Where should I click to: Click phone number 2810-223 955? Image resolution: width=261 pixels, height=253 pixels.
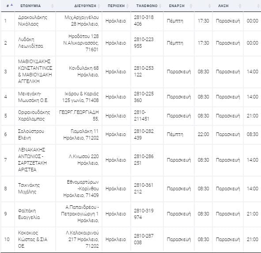[144, 43]
